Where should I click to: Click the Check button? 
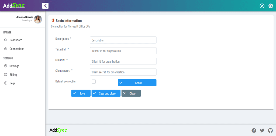(137, 83)
